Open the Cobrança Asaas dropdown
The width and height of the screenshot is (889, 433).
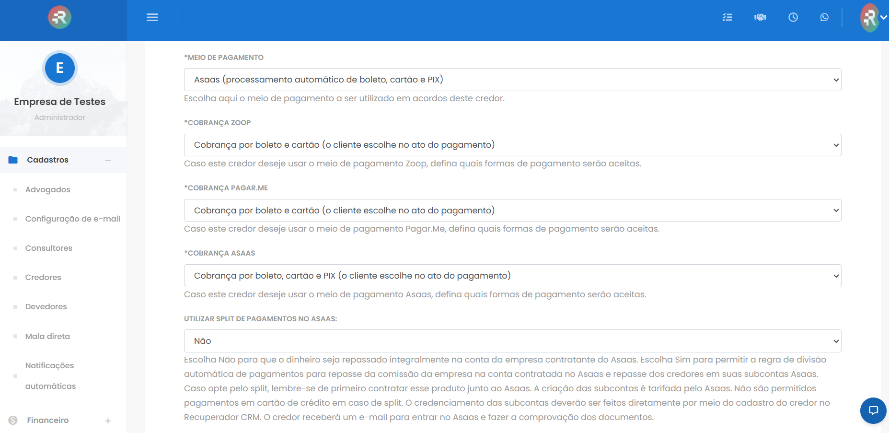(512, 276)
